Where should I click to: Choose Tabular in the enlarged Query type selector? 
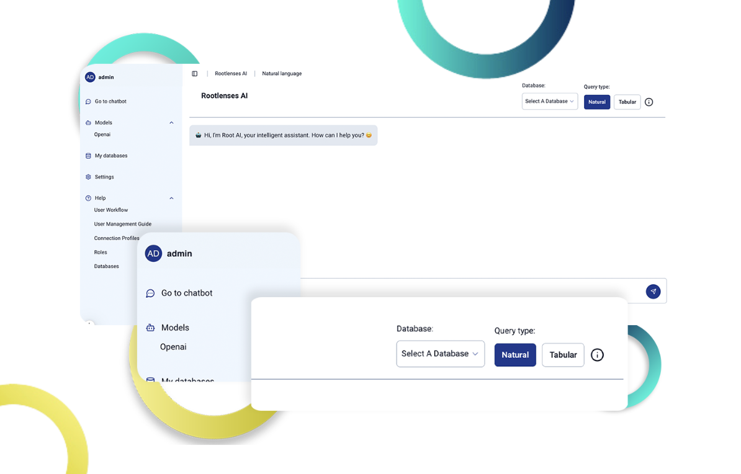coord(563,355)
